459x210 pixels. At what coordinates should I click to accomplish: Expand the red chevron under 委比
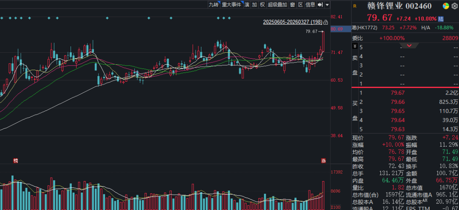[x=410, y=45]
